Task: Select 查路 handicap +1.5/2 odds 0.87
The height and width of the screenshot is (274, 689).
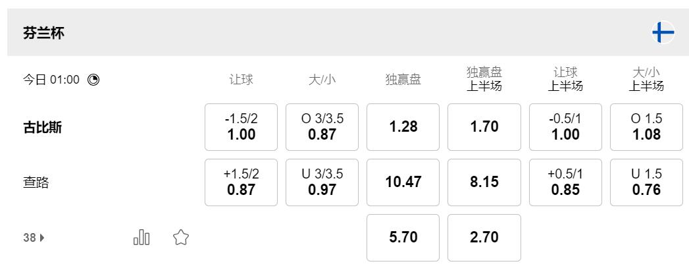Action: click(x=241, y=182)
